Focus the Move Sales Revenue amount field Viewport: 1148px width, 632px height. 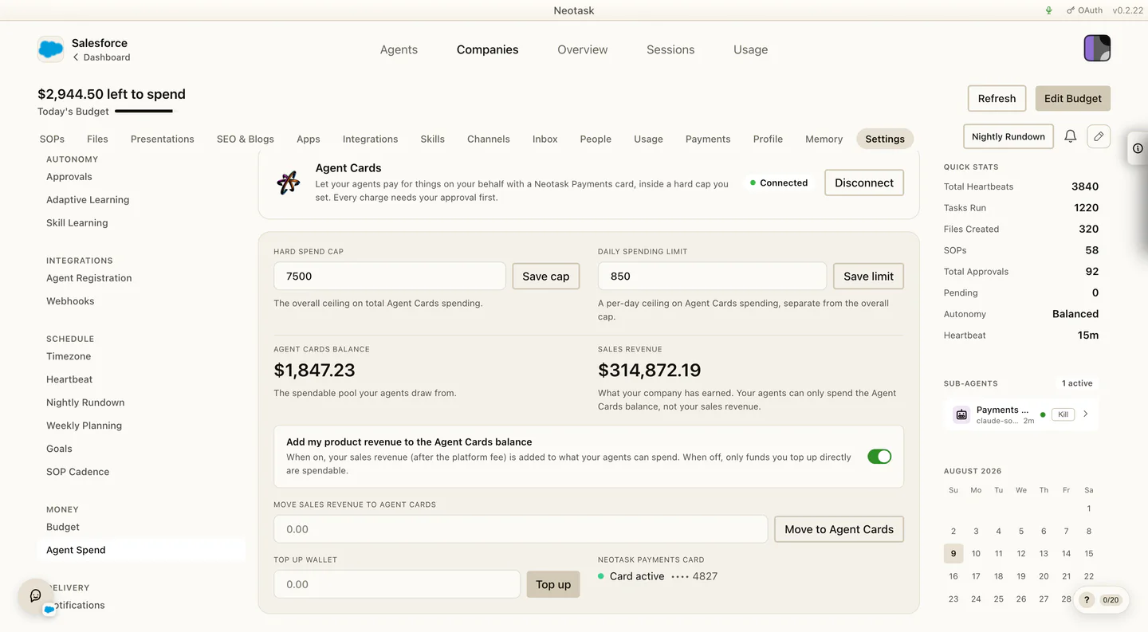click(x=521, y=529)
